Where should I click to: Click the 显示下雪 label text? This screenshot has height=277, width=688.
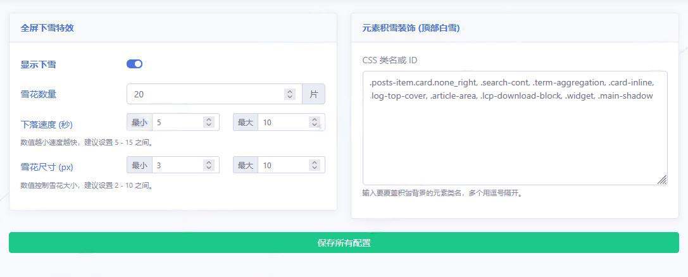[38, 65]
